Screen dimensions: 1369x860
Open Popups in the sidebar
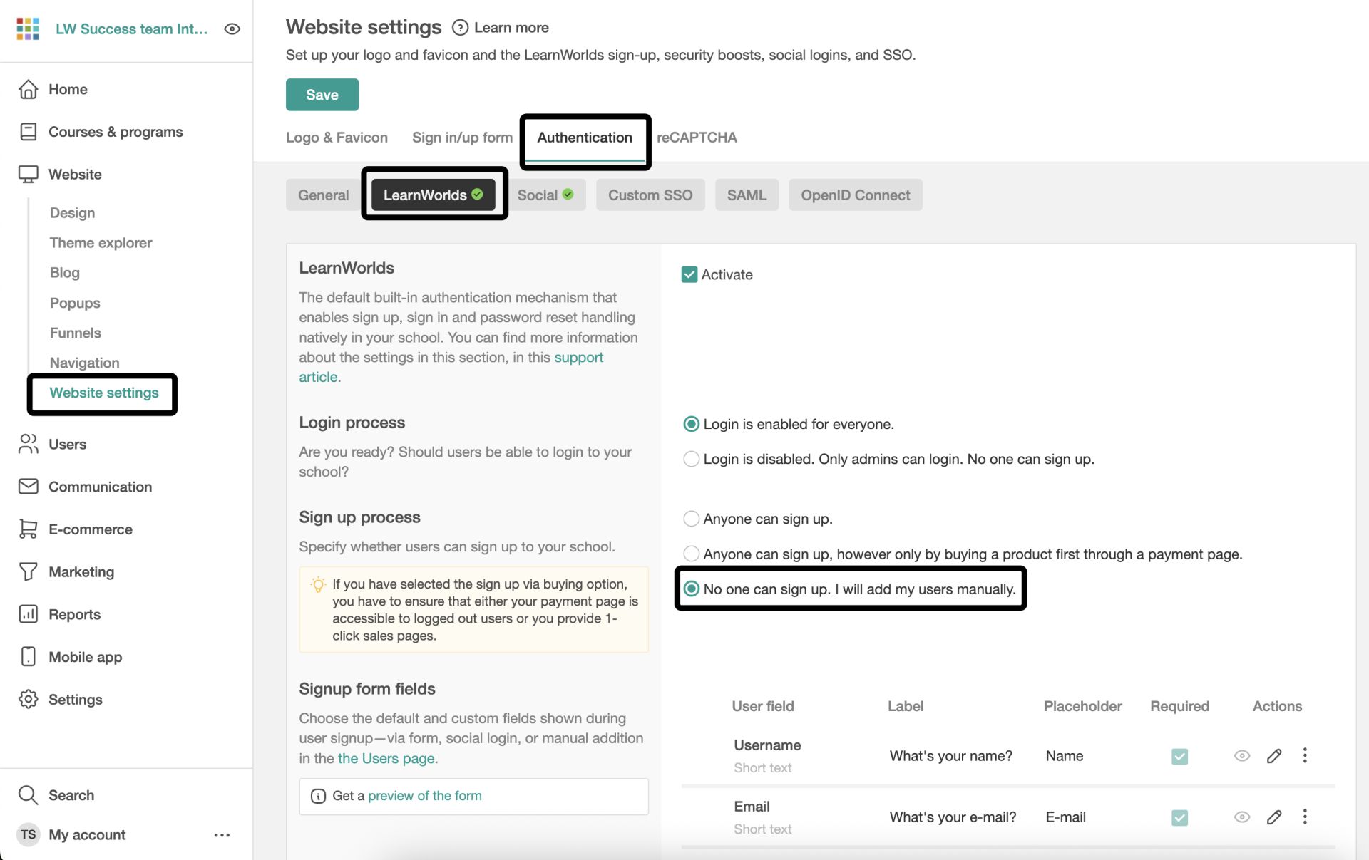click(75, 303)
